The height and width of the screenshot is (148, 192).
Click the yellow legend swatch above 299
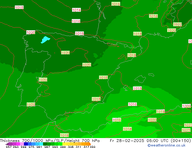64,144
